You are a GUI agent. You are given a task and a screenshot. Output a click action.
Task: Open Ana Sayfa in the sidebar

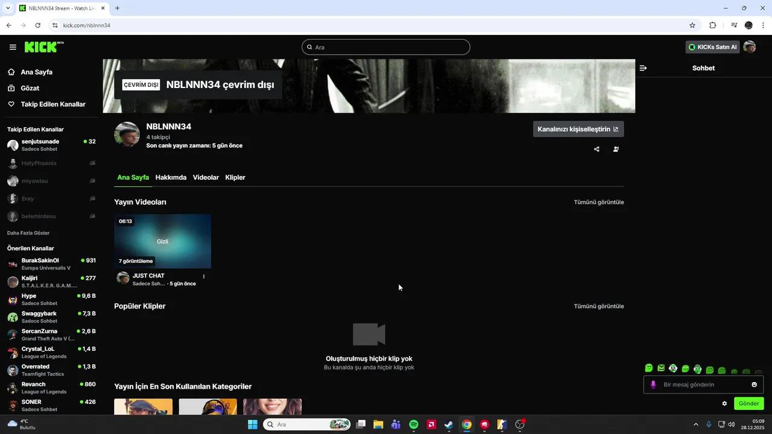coord(37,72)
